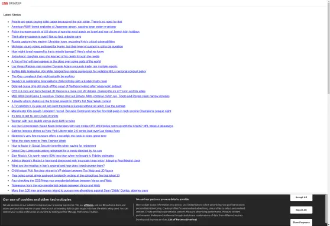Viewport: 330px width, 226px height.
Task: Open missiles in Iran's arsenal story
Action: click(x=58, y=166)
